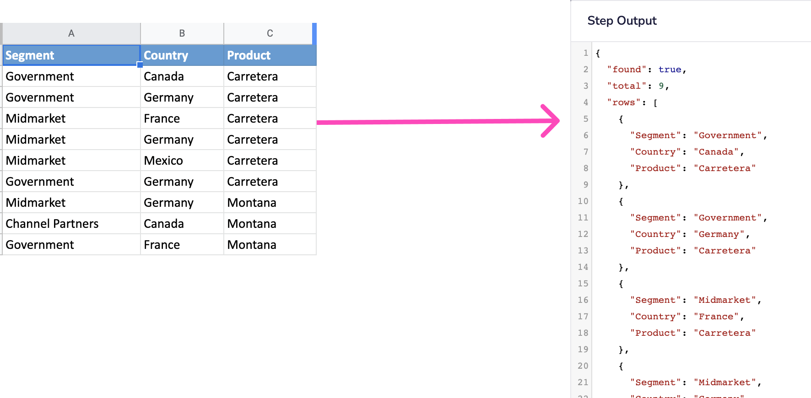This screenshot has width=811, height=398.
Task: Click the fill handle on Segment cell
Action: click(140, 65)
